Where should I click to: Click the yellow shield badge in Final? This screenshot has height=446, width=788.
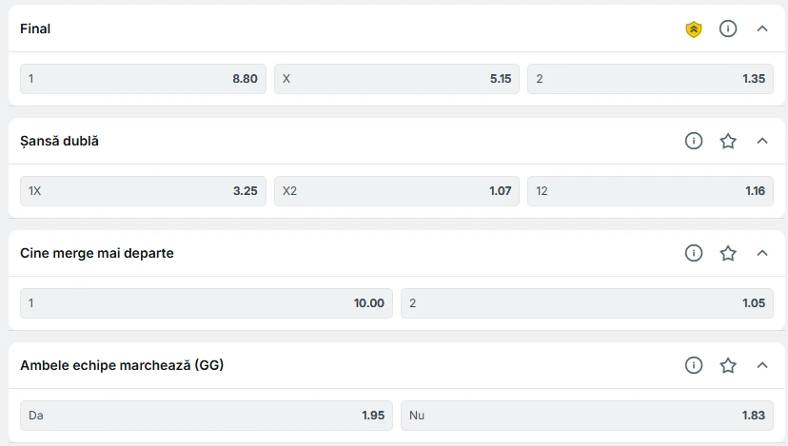tap(694, 29)
